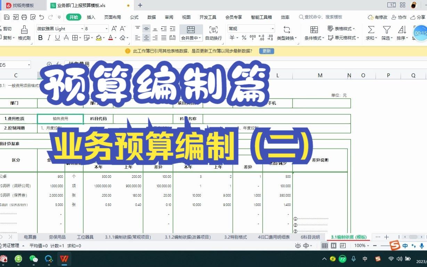Expand the 条件格式 dropdown

click(x=323, y=38)
